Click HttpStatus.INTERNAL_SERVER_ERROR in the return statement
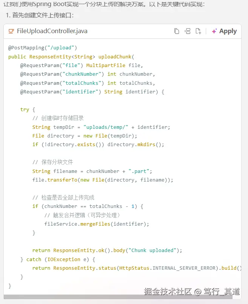This screenshot has height=304, width=248. pos(167,268)
